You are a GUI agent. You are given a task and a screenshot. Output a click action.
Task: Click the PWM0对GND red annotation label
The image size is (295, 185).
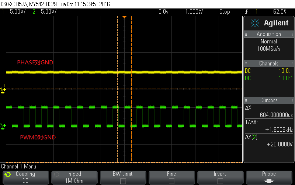[38, 137]
